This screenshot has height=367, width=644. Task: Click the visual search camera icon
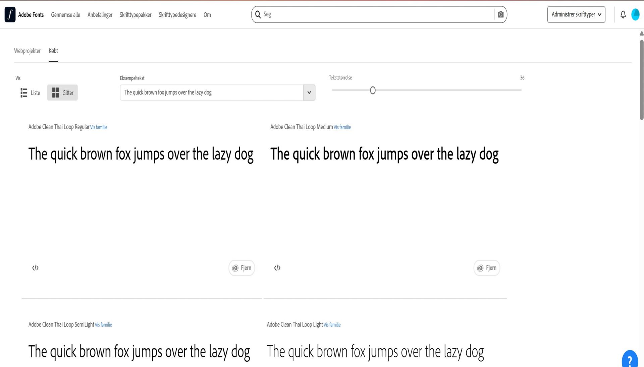500,14
